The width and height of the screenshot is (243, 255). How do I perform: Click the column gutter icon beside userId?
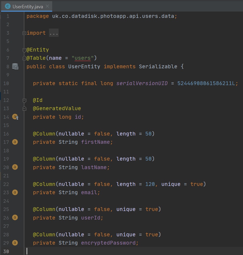[15, 218]
